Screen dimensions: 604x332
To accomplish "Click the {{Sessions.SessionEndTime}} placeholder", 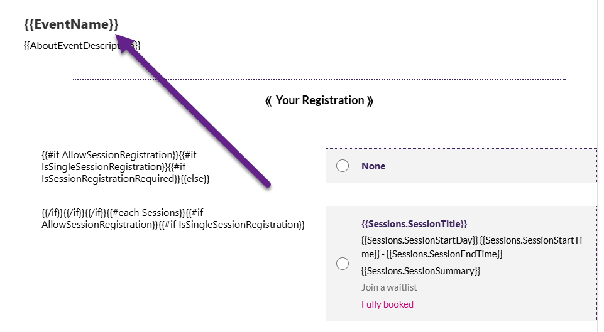I will point(445,254).
